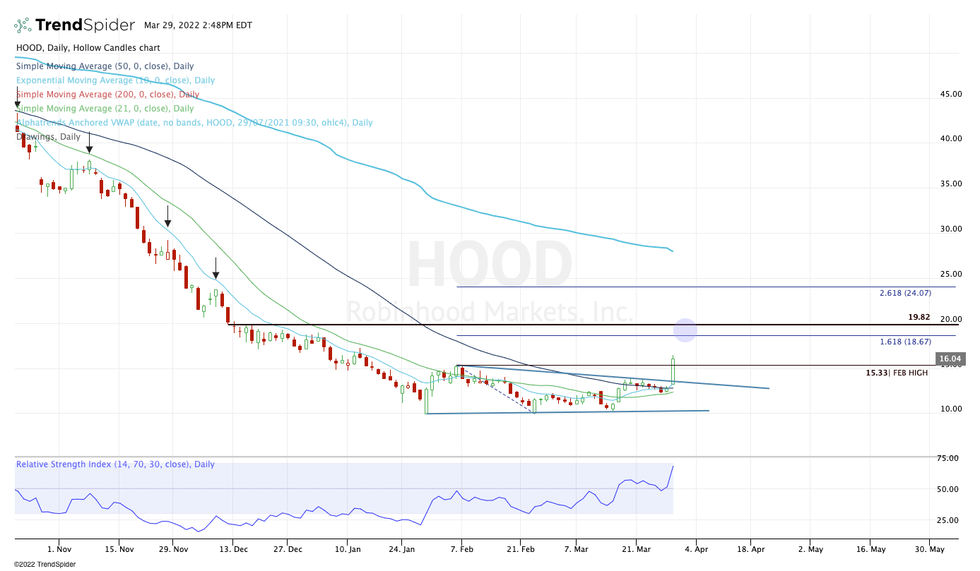This screenshot has width=980, height=571.
Task: Click the "4. Apr" date axis label
Action: [x=696, y=549]
